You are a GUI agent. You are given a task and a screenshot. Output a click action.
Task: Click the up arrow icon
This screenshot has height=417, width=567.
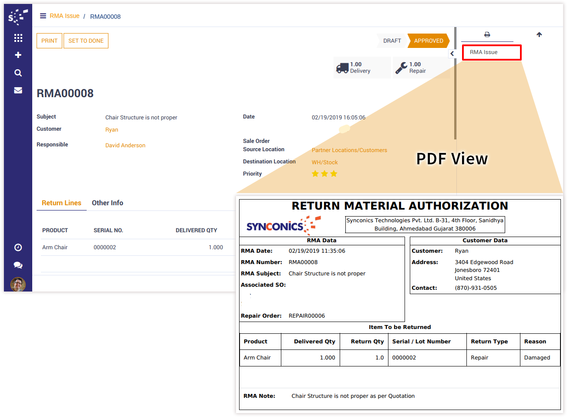coord(539,34)
